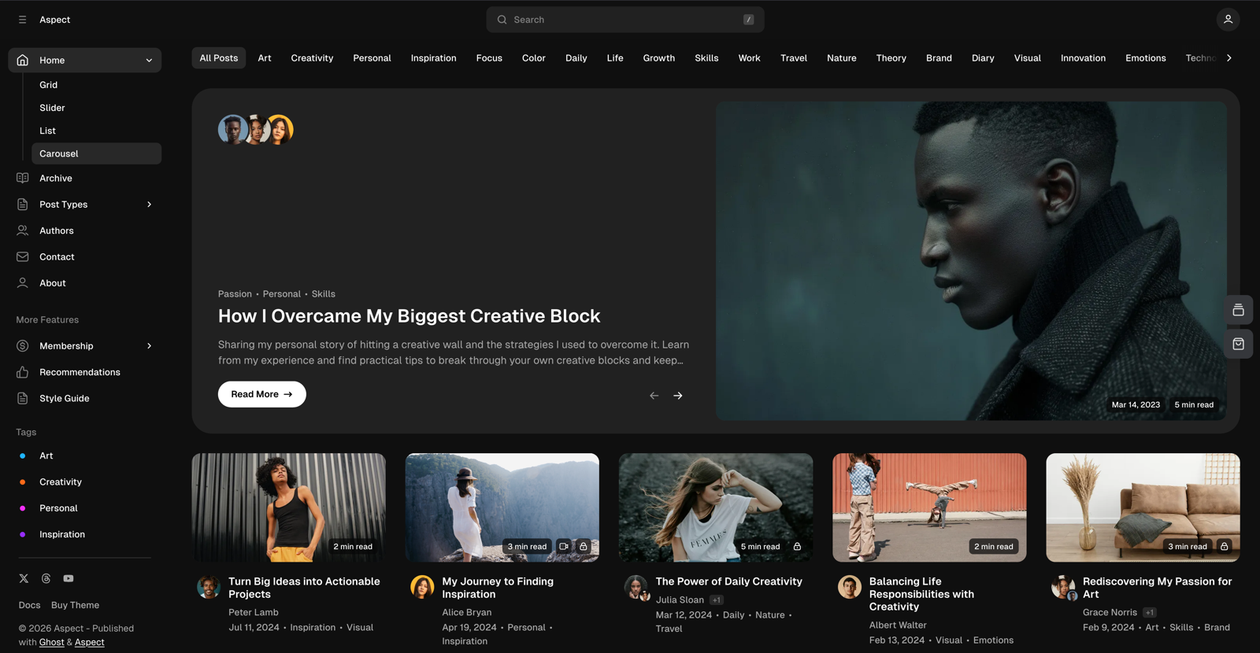
Task: Open the YouTube social icon
Action: pos(69,578)
